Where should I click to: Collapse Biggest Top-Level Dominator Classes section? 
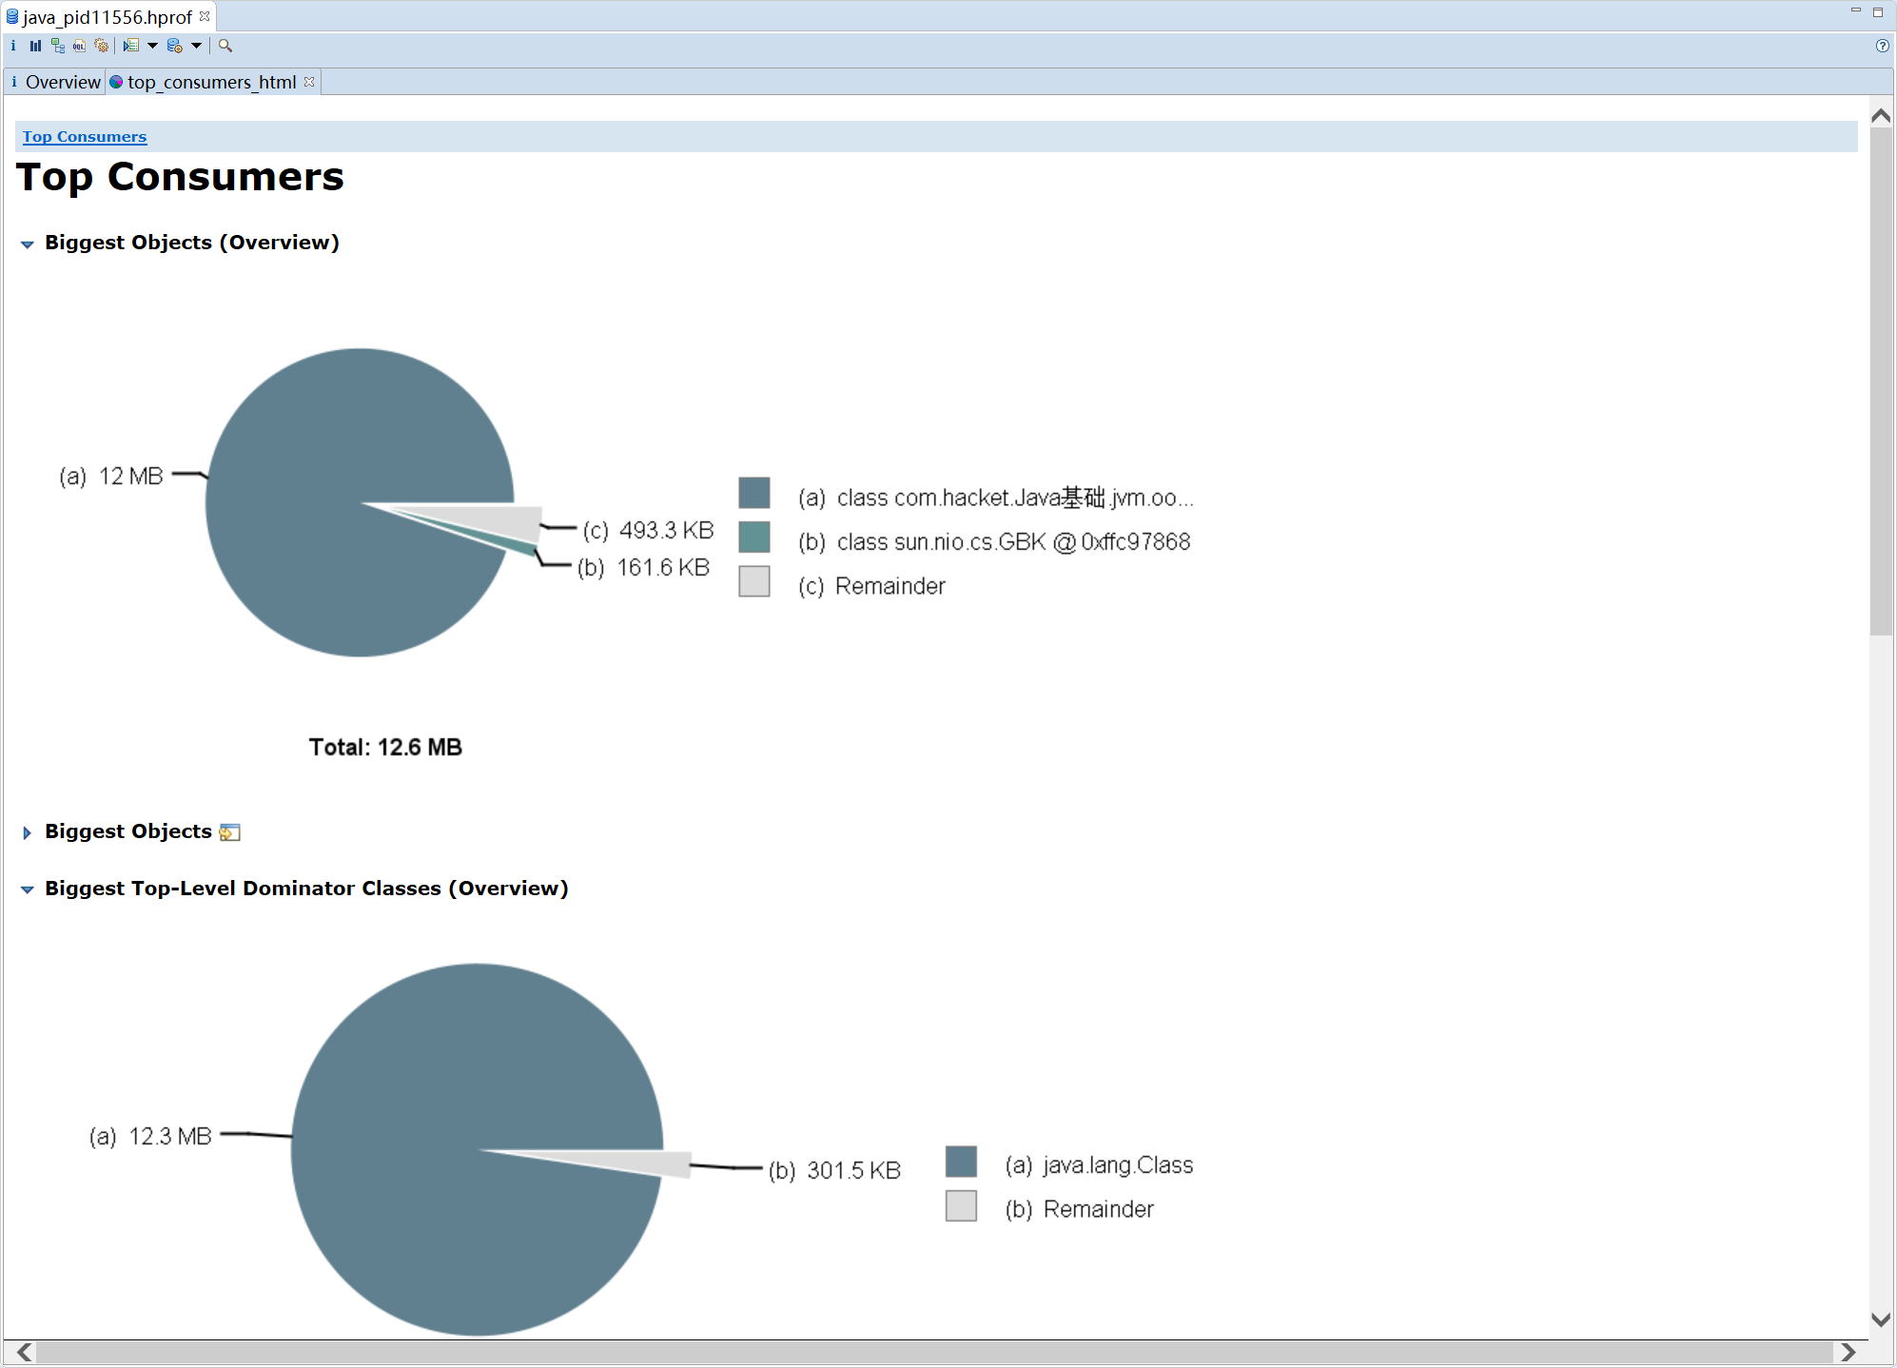pos(27,889)
